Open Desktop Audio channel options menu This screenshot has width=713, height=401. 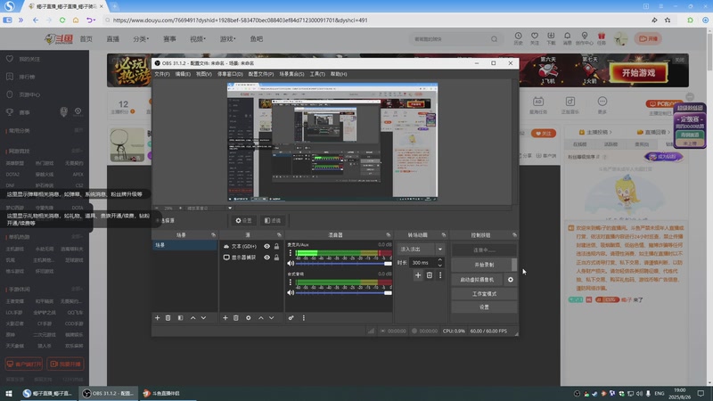point(291,282)
